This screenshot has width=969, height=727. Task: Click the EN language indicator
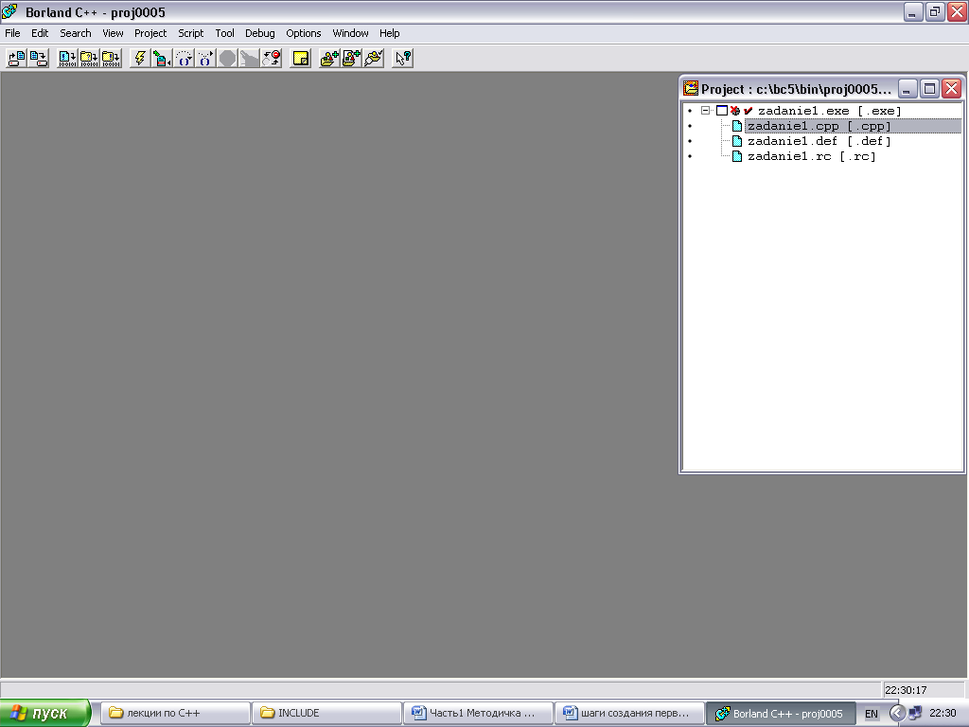(x=872, y=714)
